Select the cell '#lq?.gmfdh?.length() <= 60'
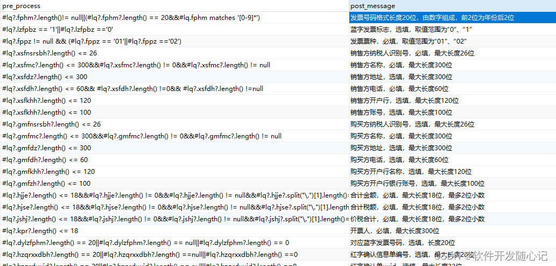556x266 pixels. pyautogui.click(x=174, y=160)
